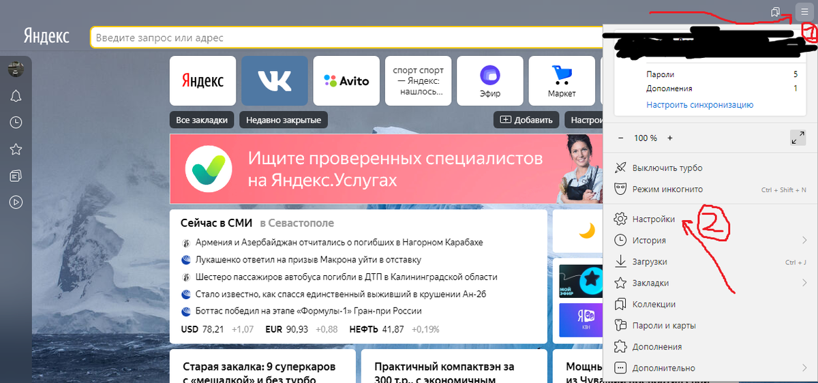
Task: Open history clock icon in the sidebar
Action: (16, 123)
